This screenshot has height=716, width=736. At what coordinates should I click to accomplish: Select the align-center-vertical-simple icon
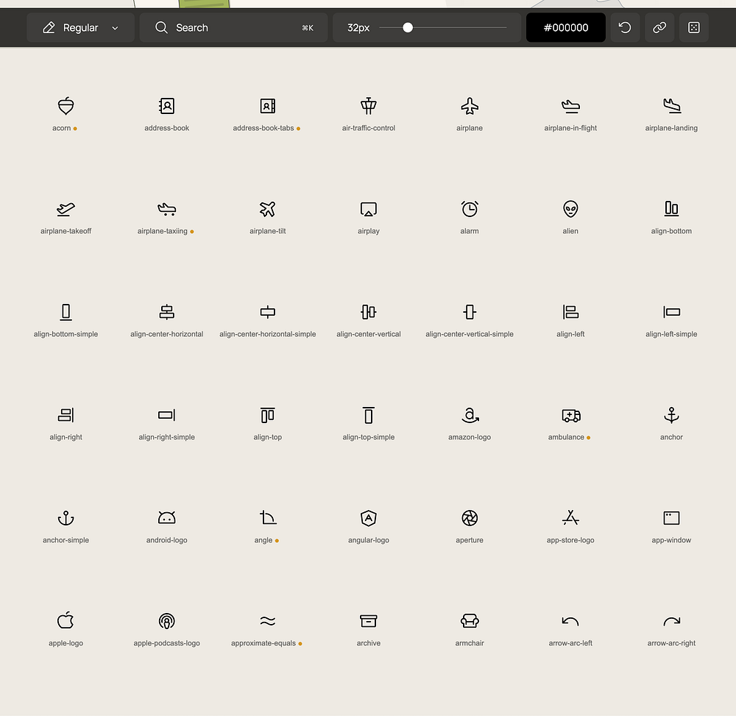pyautogui.click(x=470, y=312)
